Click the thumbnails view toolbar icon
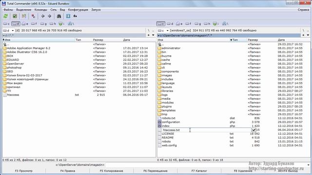312x175 pixels. pos(24,16)
